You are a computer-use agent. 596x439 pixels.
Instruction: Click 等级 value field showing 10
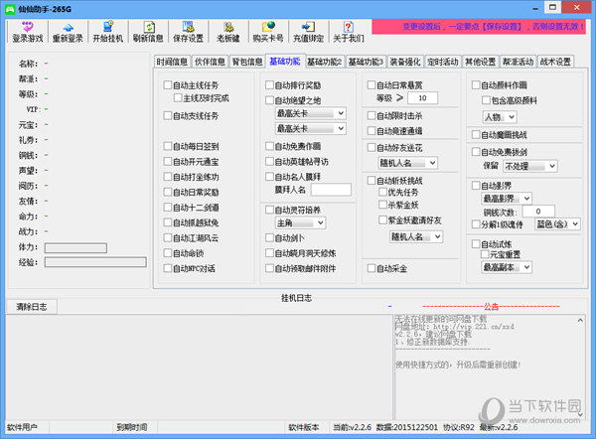click(x=422, y=98)
